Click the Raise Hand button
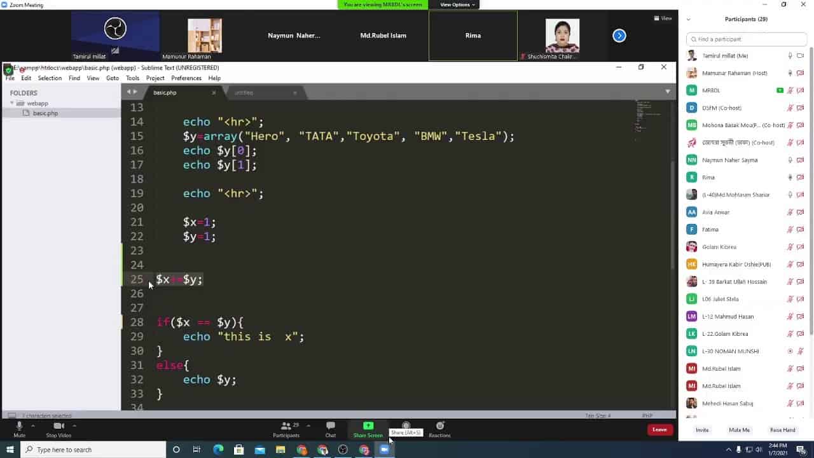The width and height of the screenshot is (814, 458). (782, 430)
